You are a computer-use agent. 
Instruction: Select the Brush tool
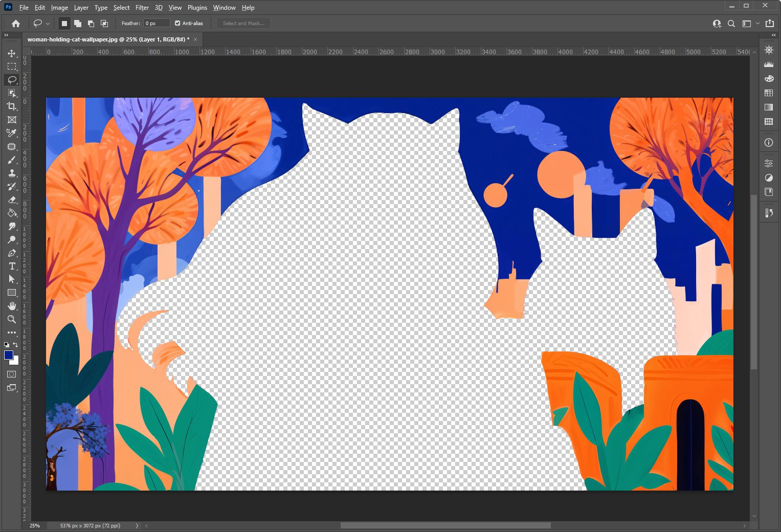click(12, 160)
